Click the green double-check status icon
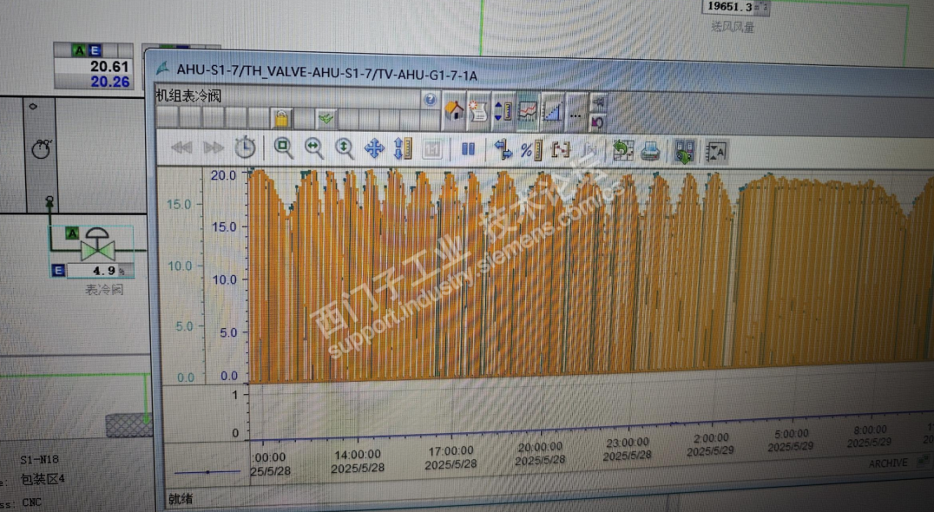The height and width of the screenshot is (512, 934). (x=326, y=119)
